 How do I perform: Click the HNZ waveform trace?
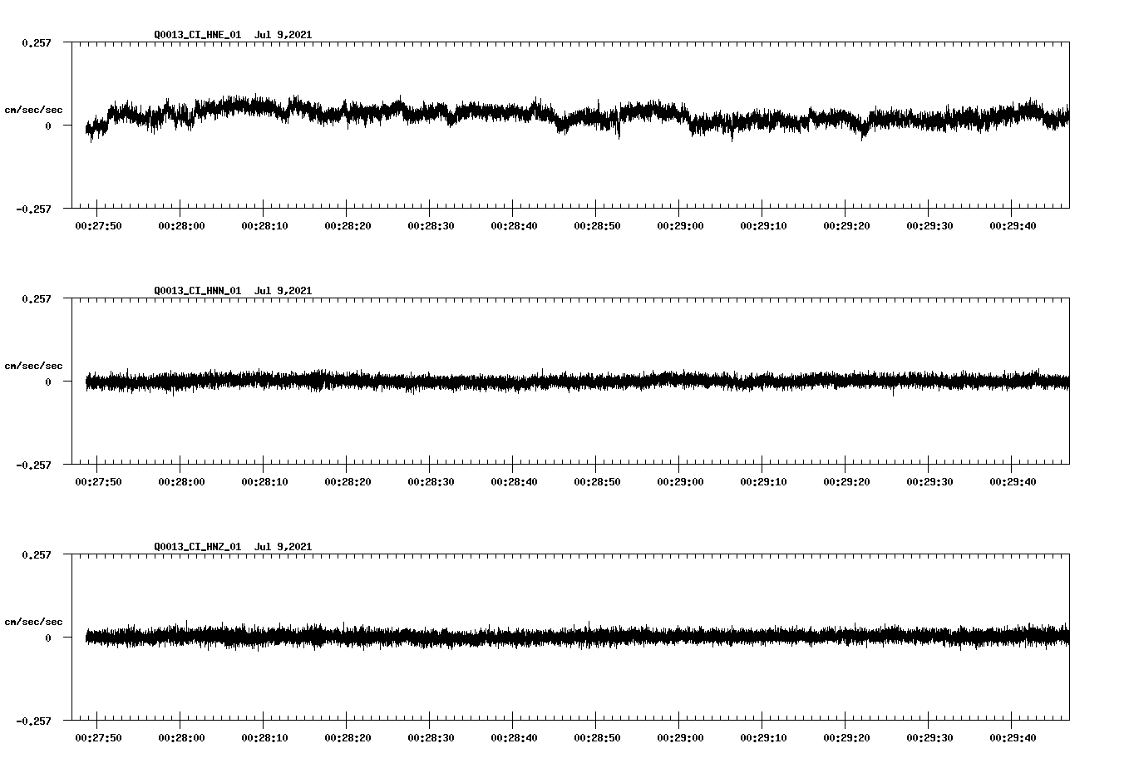[x=499, y=638]
